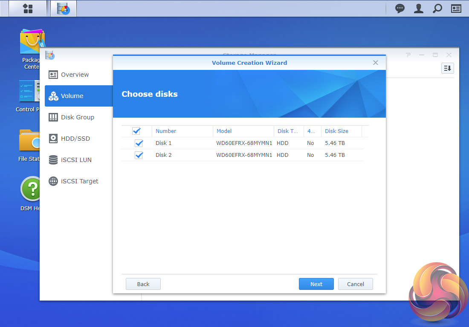Open the widgets panel icon
The width and height of the screenshot is (469, 327).
click(456, 9)
